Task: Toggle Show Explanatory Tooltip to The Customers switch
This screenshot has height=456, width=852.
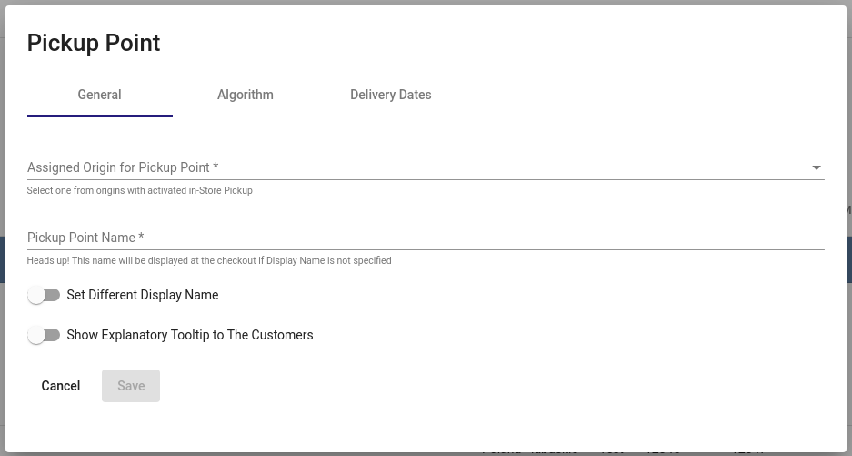Action: point(44,335)
